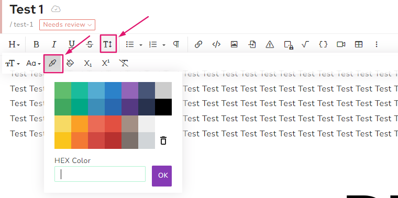Insert a video with the camera icon
Image resolution: width=398 pixels, height=198 pixels.
pyautogui.click(x=341, y=44)
